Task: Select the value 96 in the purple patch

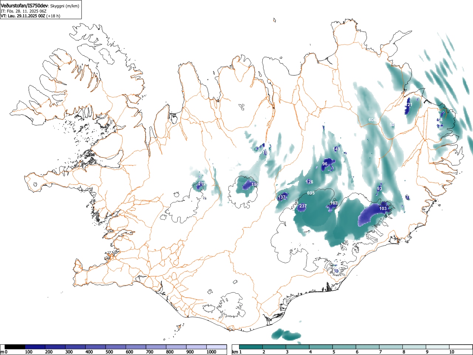Action: pos(325,164)
